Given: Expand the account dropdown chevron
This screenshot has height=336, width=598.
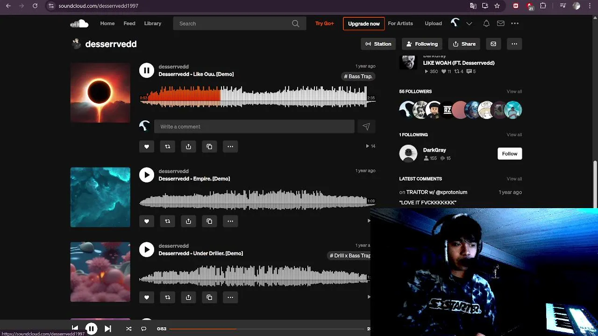Looking at the screenshot, I should pyautogui.click(x=469, y=23).
